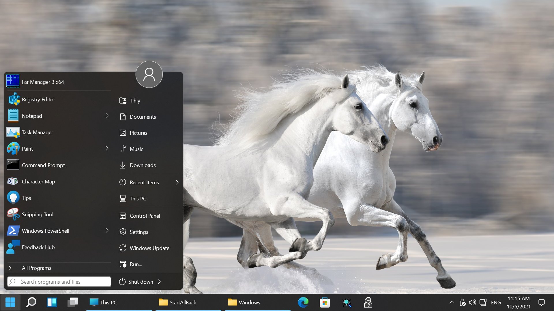554x311 pixels.
Task: Expand Windows PowerShell submenu
Action: click(x=107, y=230)
